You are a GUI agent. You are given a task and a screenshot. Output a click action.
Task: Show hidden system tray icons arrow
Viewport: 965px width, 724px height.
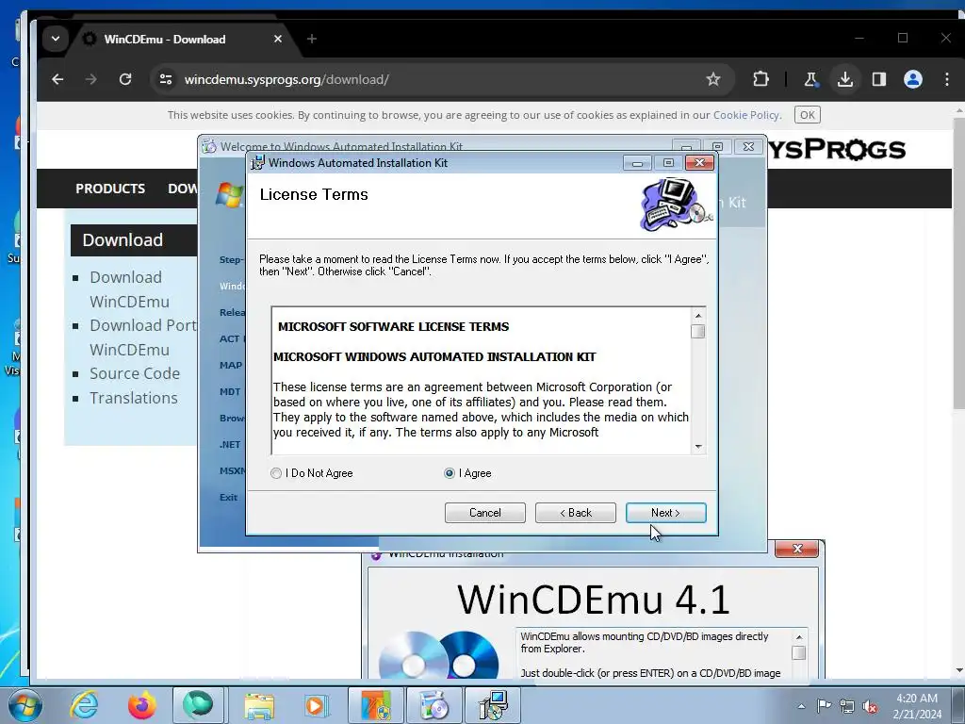tap(801, 706)
